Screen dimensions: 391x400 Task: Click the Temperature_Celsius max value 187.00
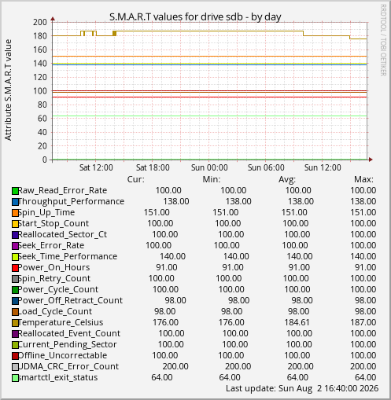point(363,322)
